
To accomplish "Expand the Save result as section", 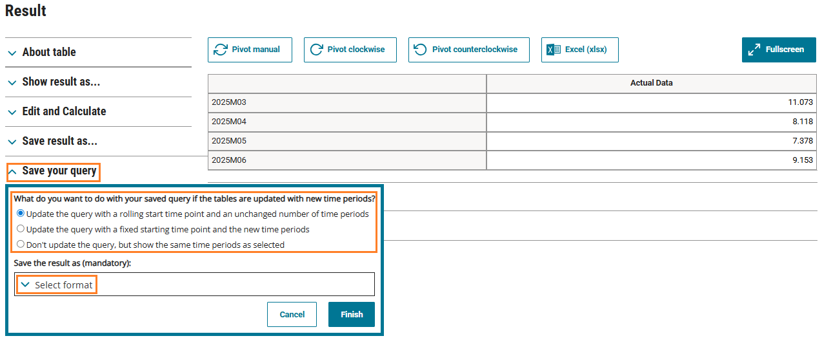I will tap(59, 142).
